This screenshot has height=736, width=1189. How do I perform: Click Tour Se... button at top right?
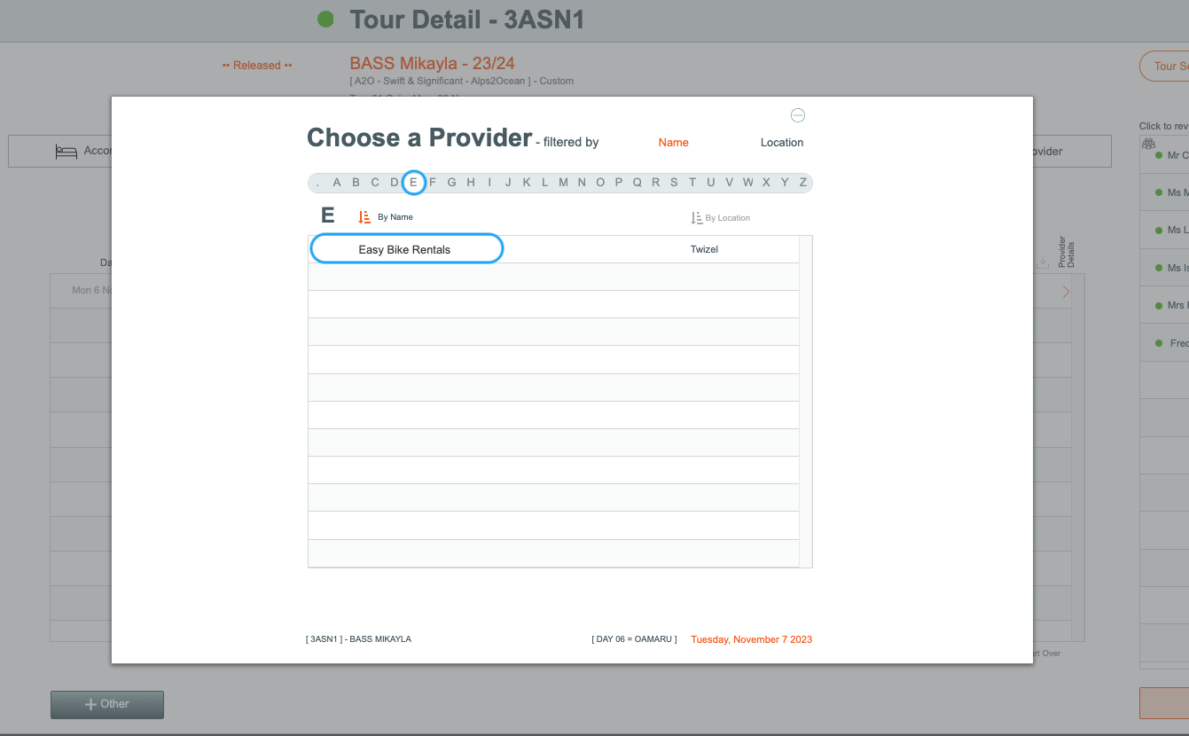click(1164, 67)
